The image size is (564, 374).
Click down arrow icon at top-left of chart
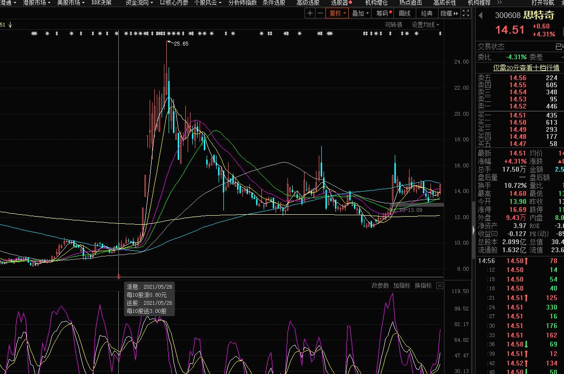click(x=10, y=25)
